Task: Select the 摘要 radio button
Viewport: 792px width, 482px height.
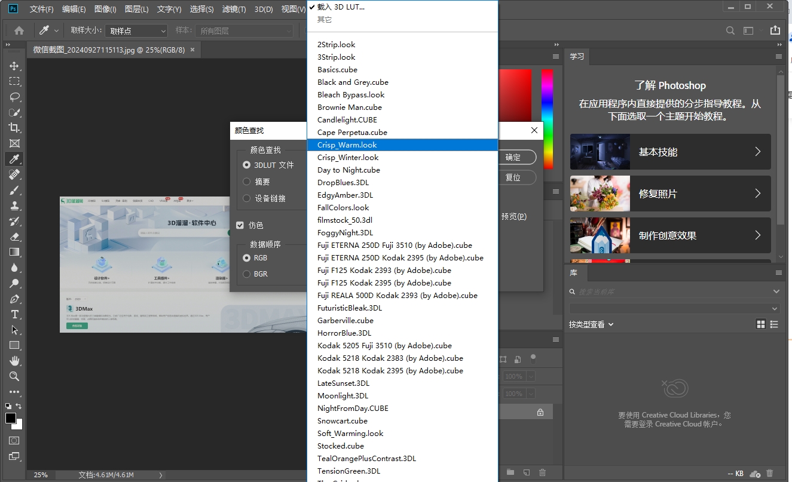Action: (x=247, y=182)
